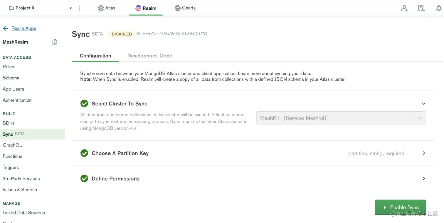Open SDKs under Build

[x=9, y=123]
